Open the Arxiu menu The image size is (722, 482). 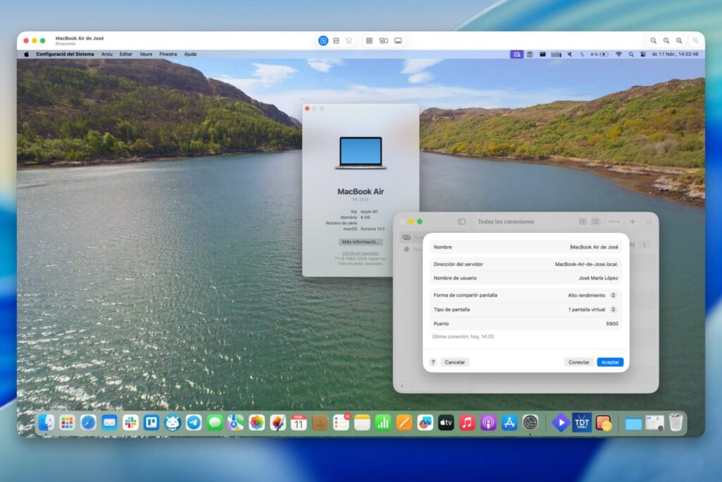[109, 54]
